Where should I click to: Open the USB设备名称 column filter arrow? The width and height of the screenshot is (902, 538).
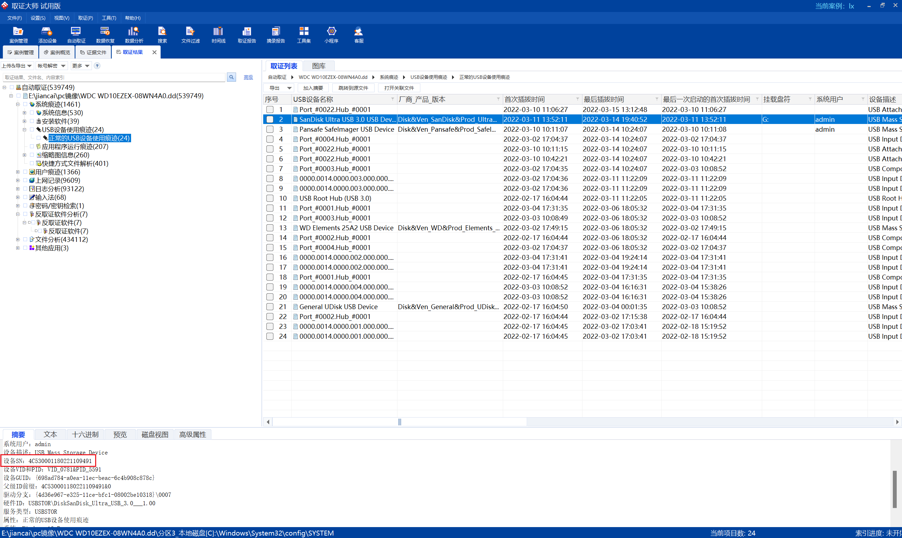[393, 99]
